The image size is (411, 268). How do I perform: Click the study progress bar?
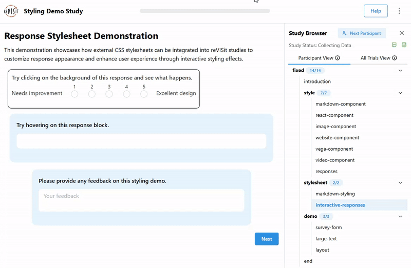204,11
